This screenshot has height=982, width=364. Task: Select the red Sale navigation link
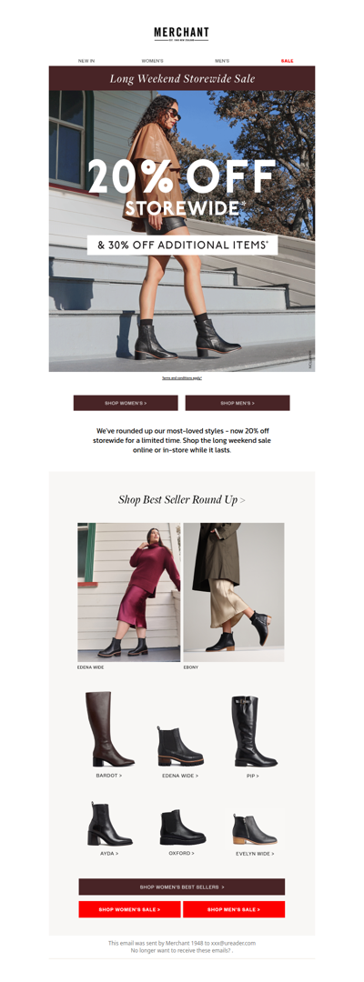[x=287, y=61]
